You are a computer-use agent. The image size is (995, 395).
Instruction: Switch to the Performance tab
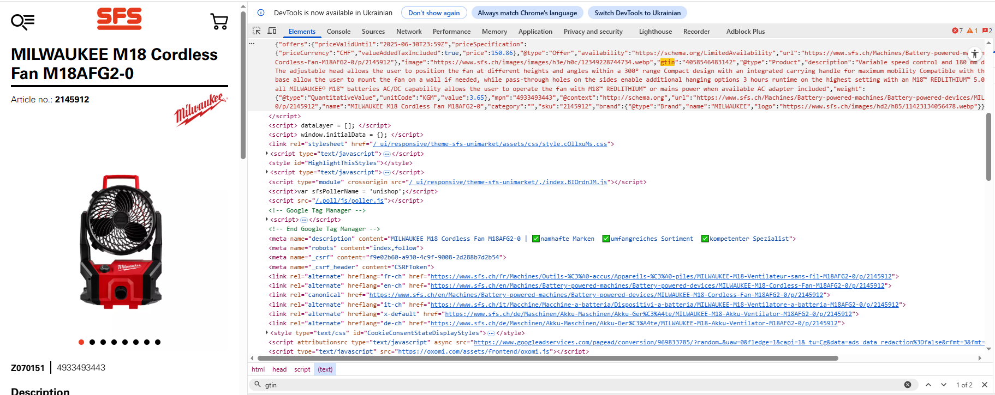point(451,32)
